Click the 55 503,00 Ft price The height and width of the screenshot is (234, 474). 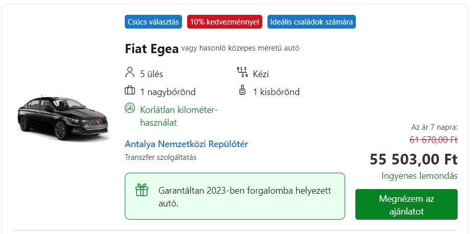414,159
